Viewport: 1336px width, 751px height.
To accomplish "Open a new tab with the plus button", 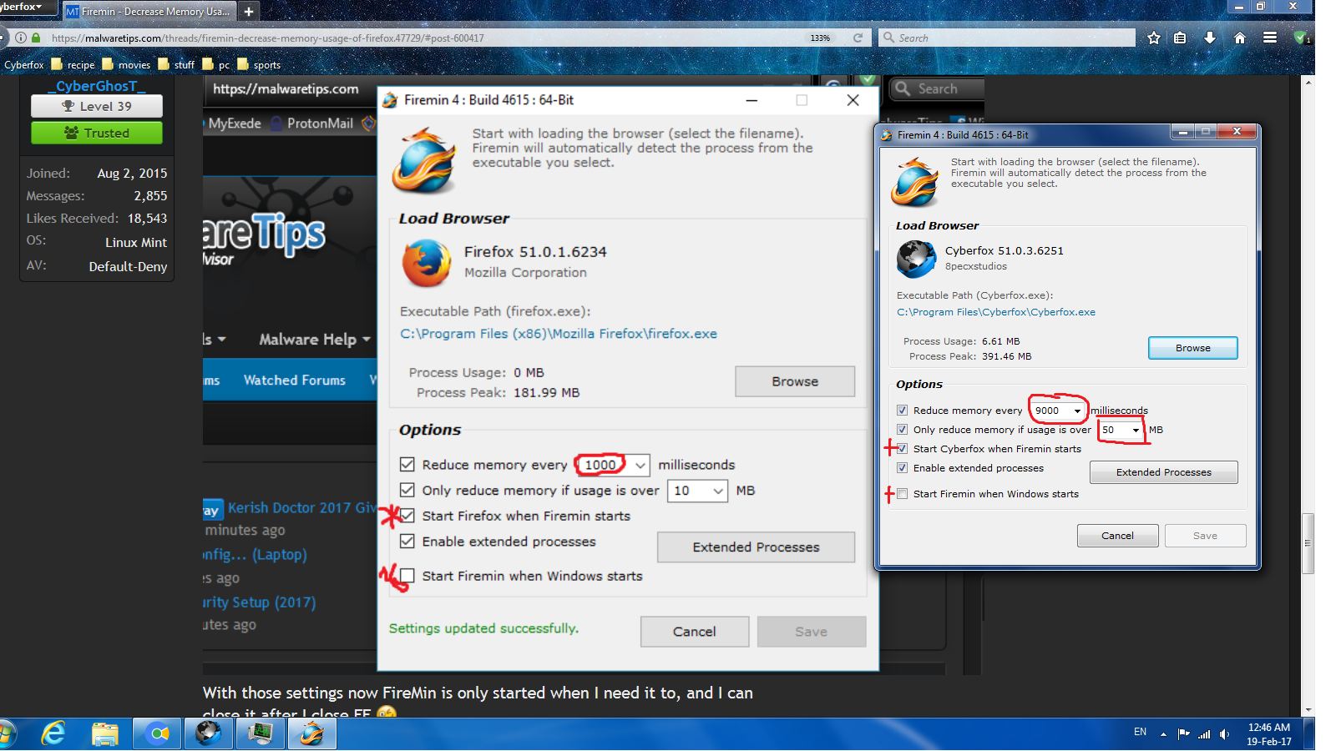I will click(x=249, y=12).
